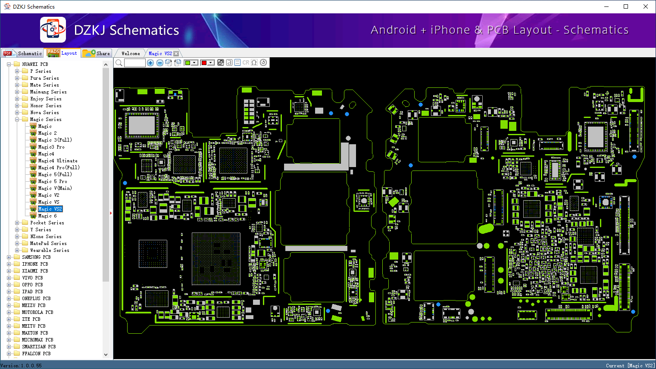Click the PADS icon beside Magic V2
This screenshot has width=656, height=369.
(x=33, y=195)
